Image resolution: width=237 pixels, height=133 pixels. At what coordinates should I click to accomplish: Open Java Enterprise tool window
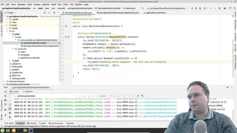[56, 123]
